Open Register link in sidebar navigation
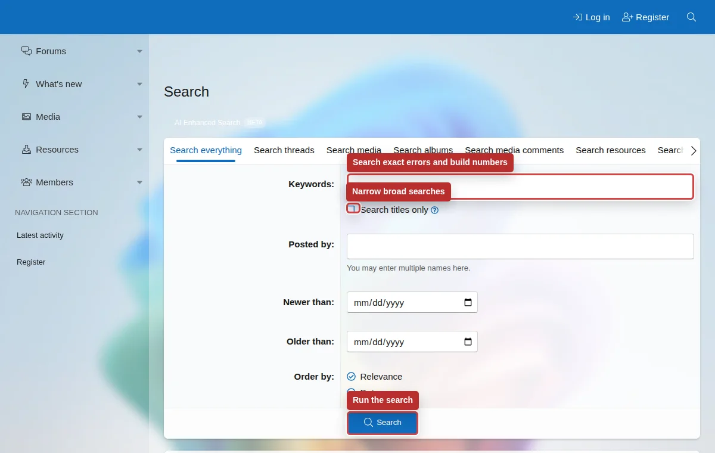 [x=31, y=262]
